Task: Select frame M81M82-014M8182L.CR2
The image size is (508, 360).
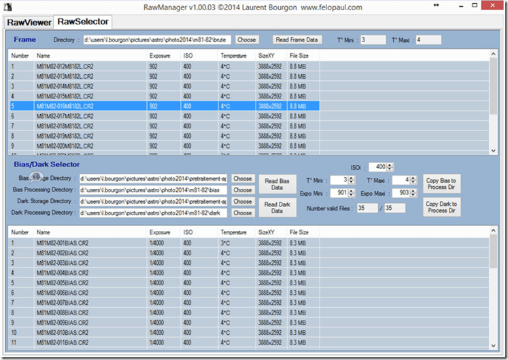Action: click(164, 86)
